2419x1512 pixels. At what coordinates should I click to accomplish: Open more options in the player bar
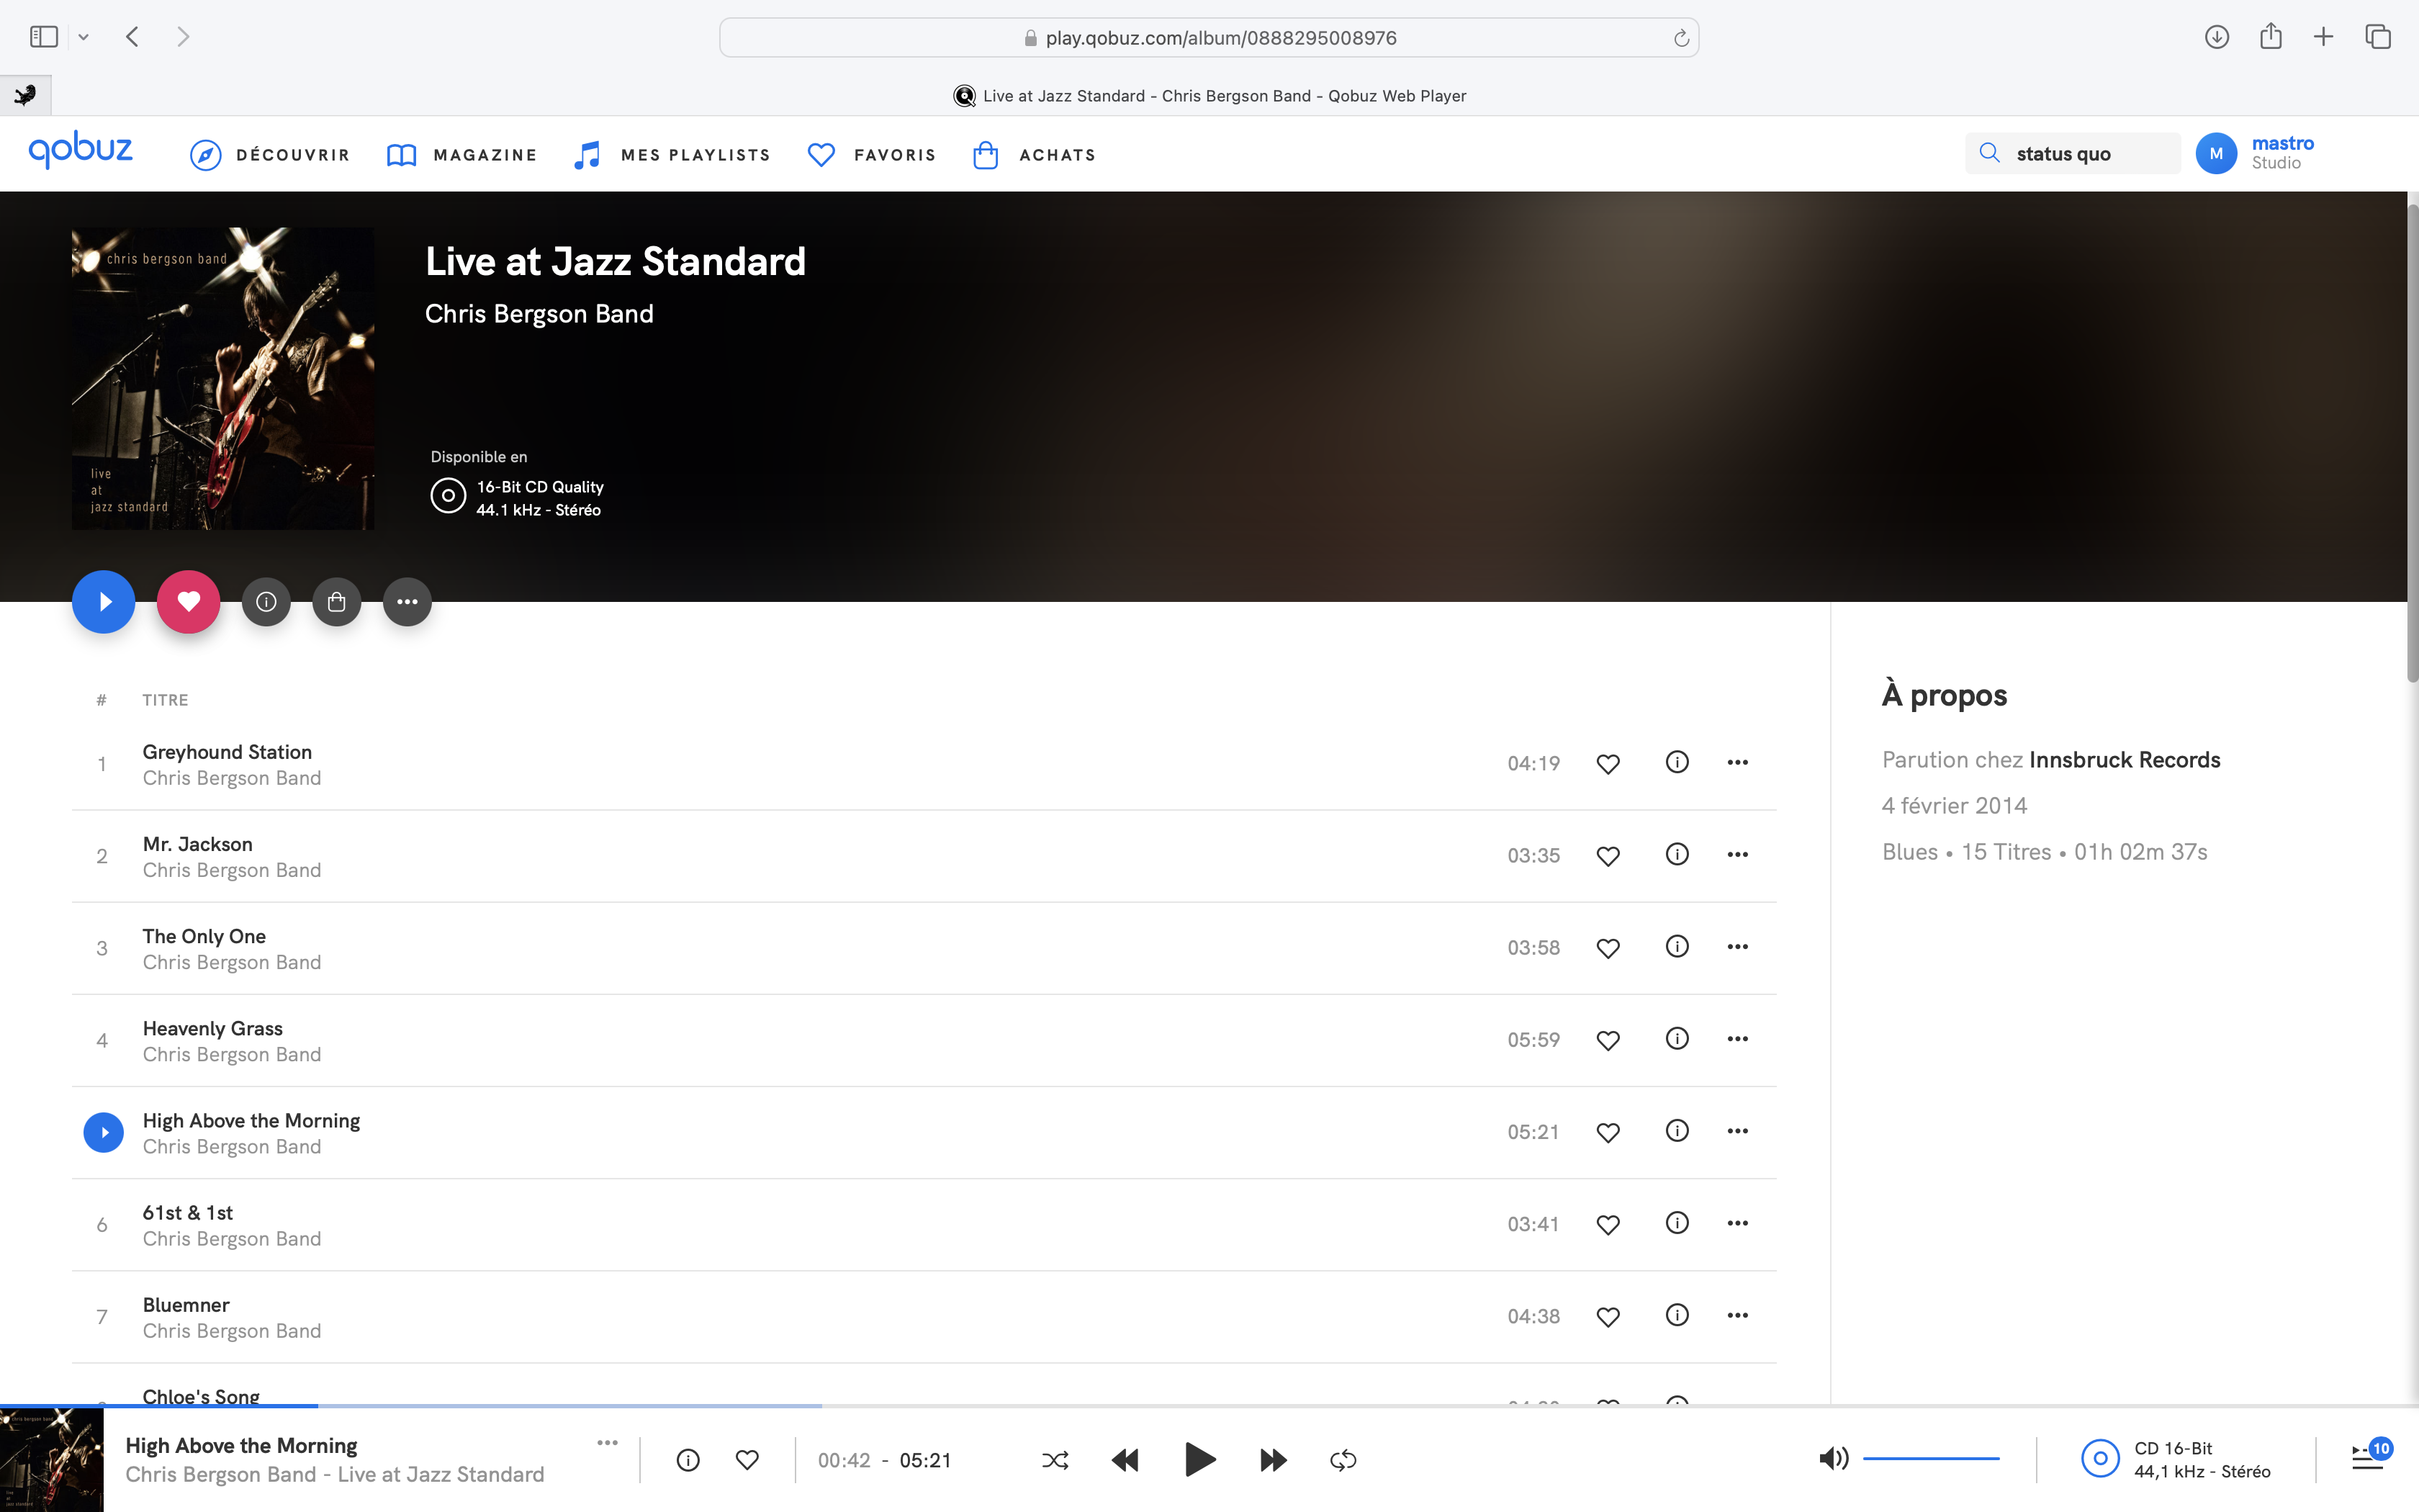607,1442
